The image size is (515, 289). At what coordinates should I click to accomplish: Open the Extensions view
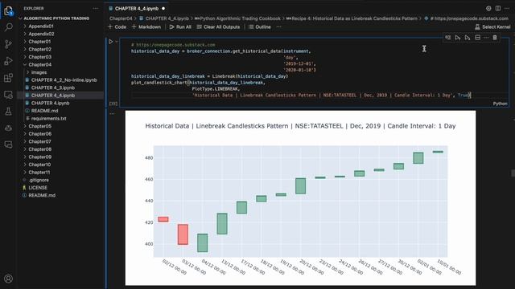[x=9, y=78]
